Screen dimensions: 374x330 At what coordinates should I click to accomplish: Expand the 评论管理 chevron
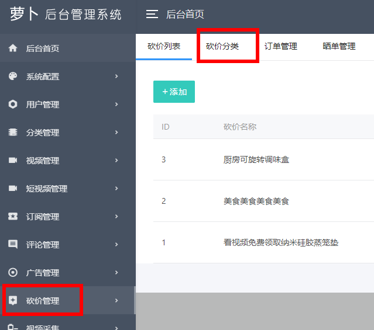116,244
